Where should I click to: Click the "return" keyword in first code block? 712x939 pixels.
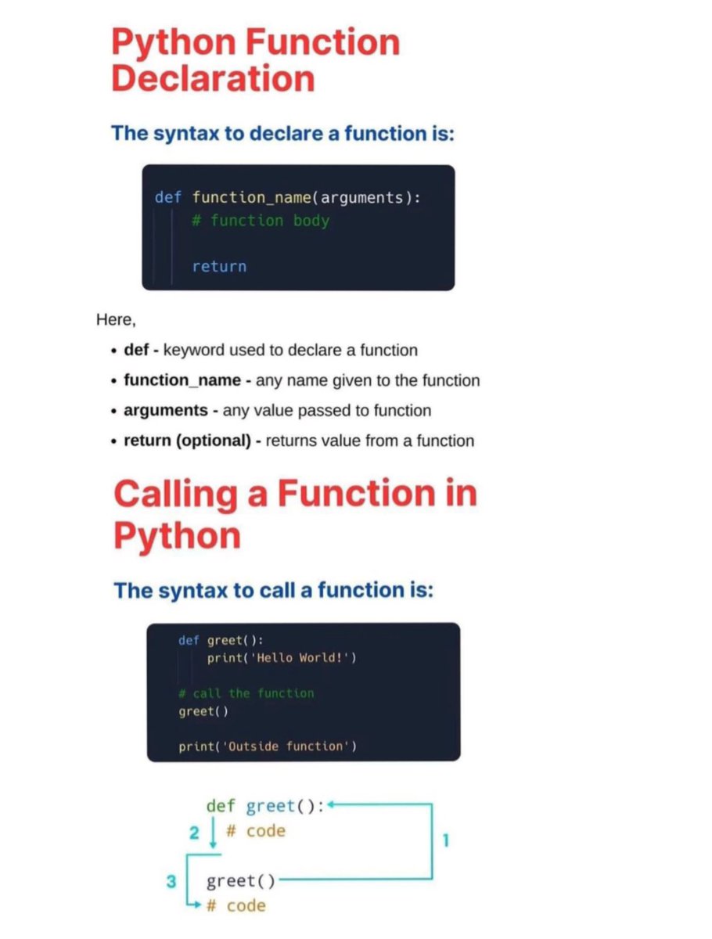click(219, 267)
